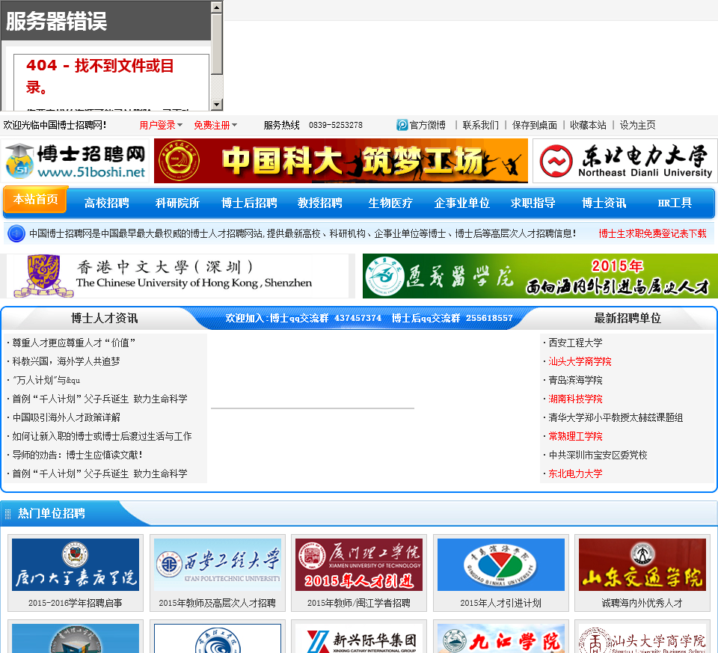718x653 pixels.
Task: Open HR工具 menu item
Action: tap(675, 203)
